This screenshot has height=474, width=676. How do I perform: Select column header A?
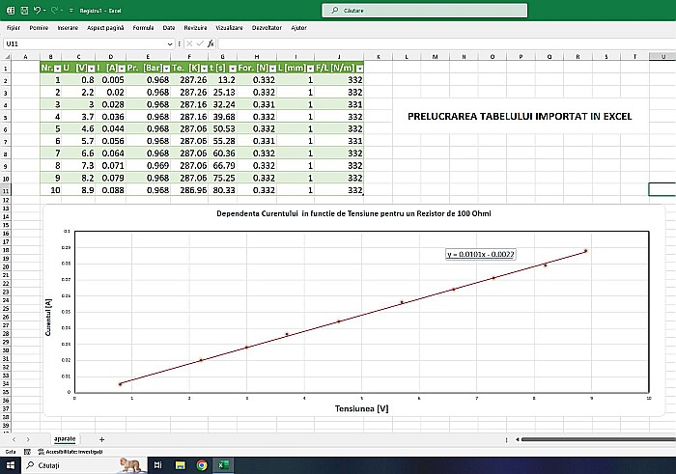[x=25, y=56]
